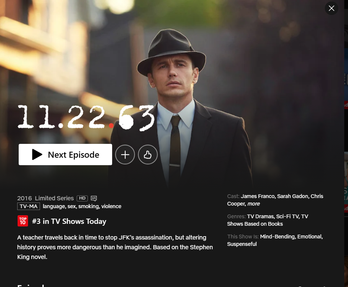
Task: Click the subtitles availability icon
Action: tap(94, 198)
